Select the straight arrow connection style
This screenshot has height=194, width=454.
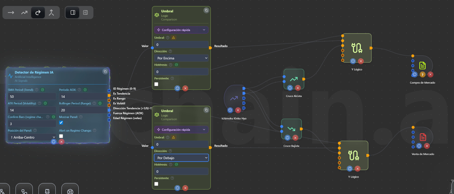pos(11,13)
